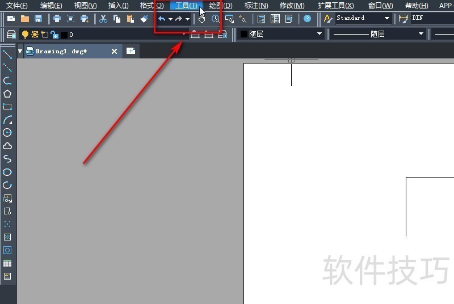The width and height of the screenshot is (454, 304).
Task: Pick the Revision Cloud tool
Action: click(x=7, y=146)
